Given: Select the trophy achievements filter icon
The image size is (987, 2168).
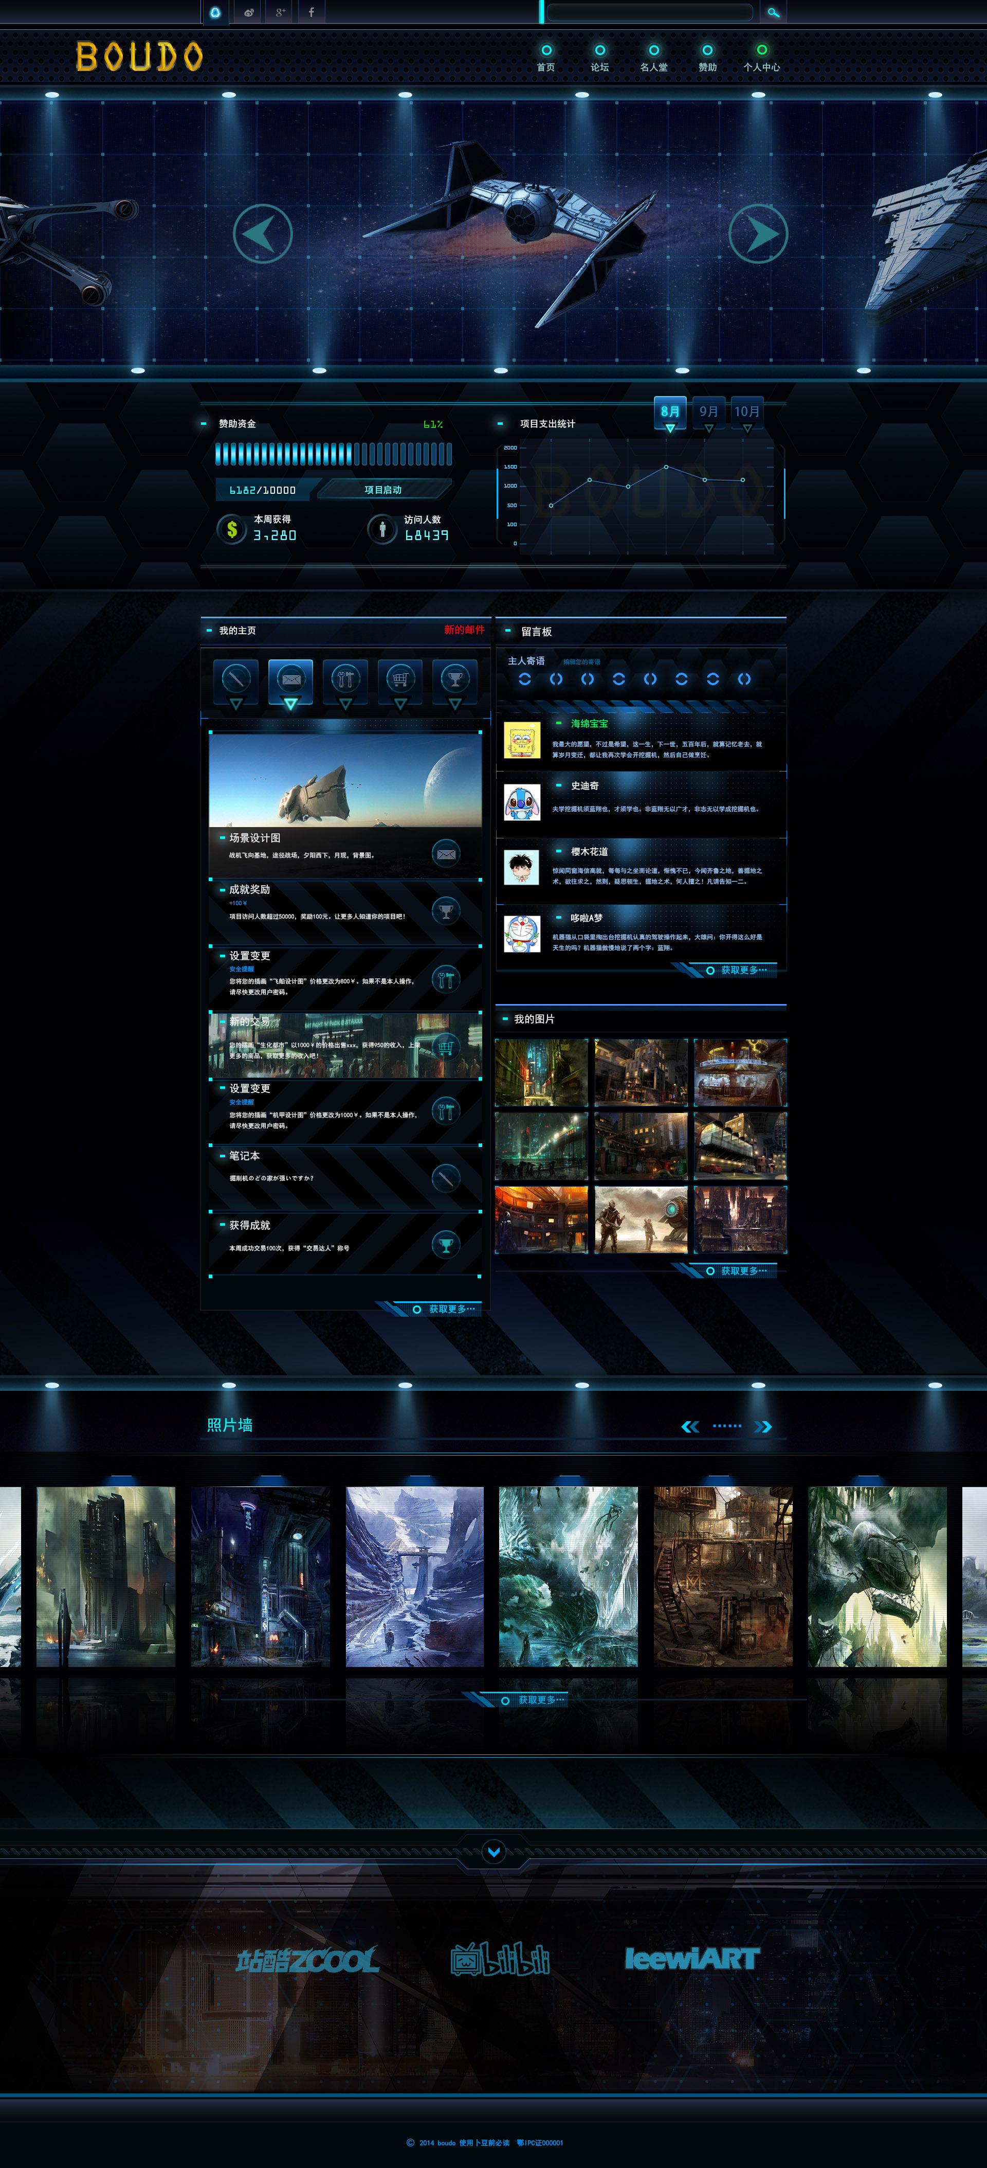Looking at the screenshot, I should click(454, 678).
